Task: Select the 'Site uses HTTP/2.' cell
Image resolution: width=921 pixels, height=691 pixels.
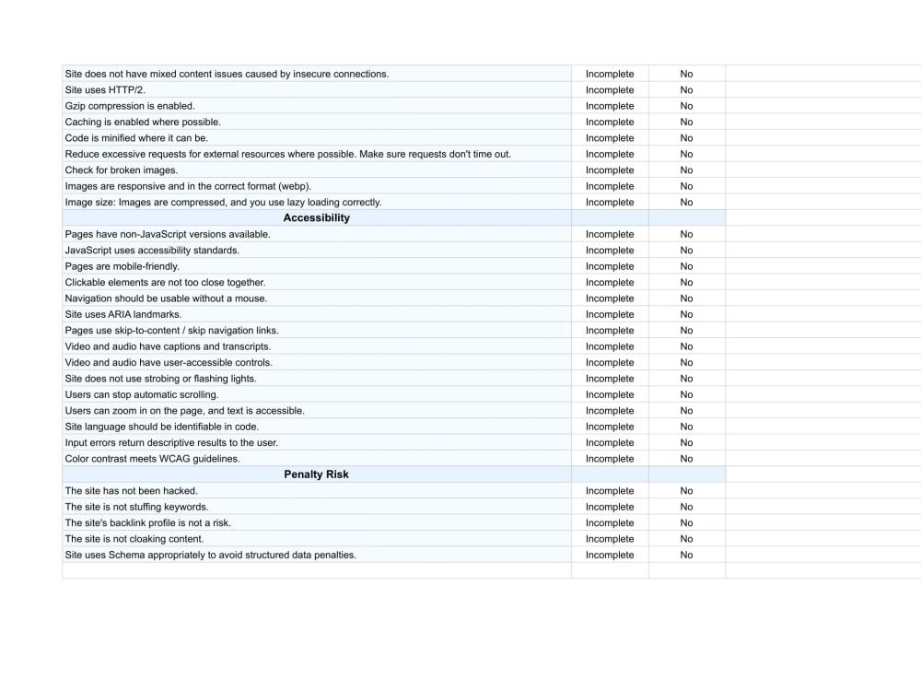Action: (x=317, y=90)
